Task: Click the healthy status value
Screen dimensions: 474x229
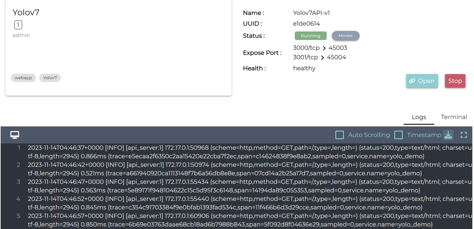Action: coord(304,68)
